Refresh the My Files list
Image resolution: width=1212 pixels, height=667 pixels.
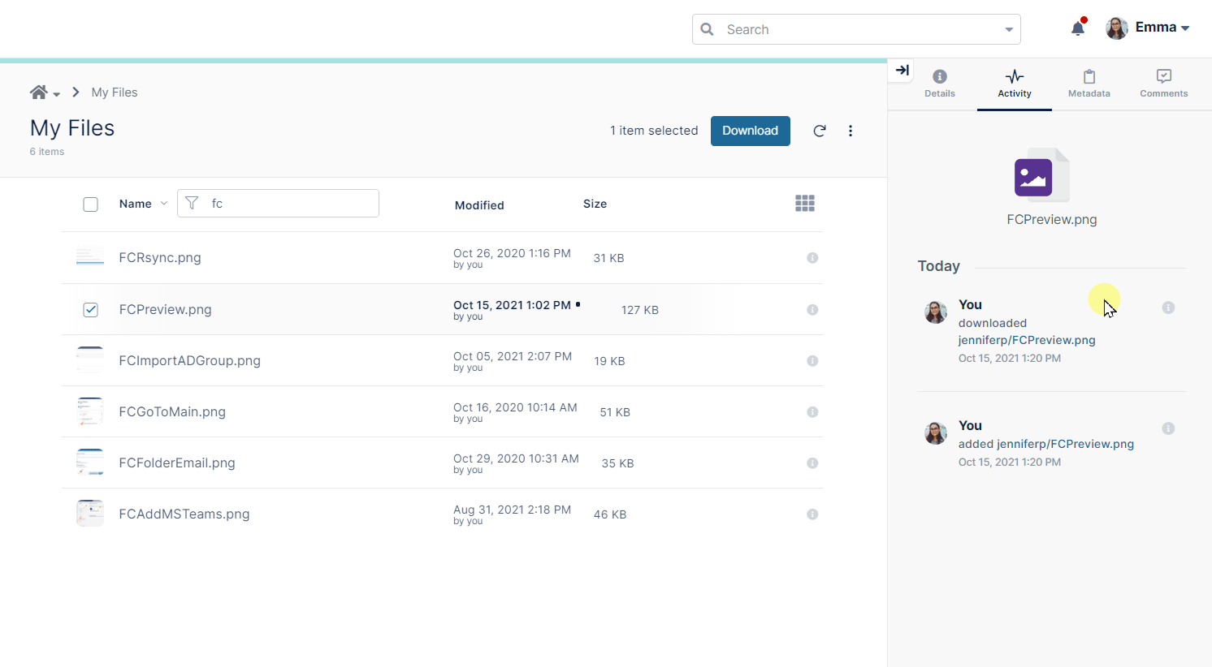pyautogui.click(x=820, y=131)
